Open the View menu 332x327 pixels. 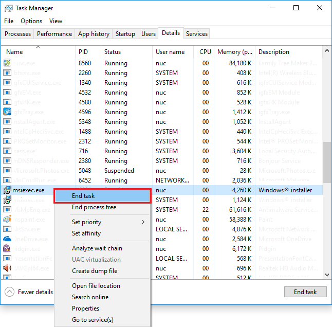click(x=56, y=21)
